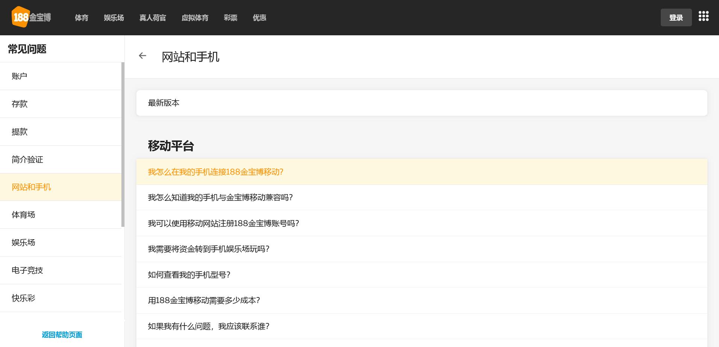The height and width of the screenshot is (347, 719).
Task: Click the 常见问题 sidebar heading
Action: point(27,49)
